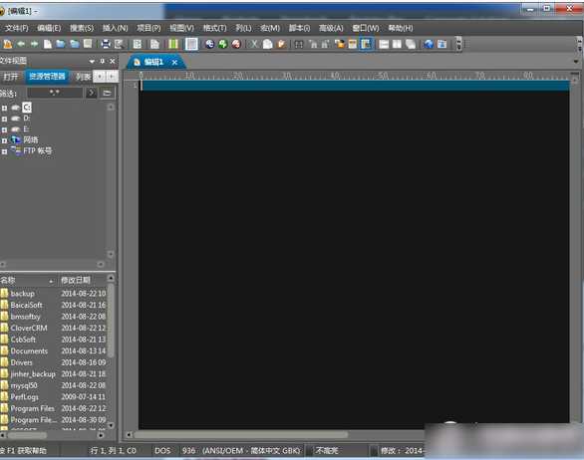Click the filter apply arrow button
Screen dimensions: 584x460
pyautogui.click(x=91, y=93)
